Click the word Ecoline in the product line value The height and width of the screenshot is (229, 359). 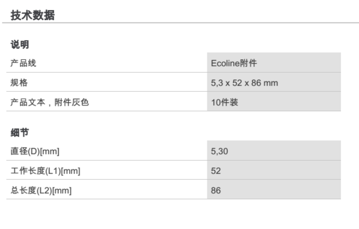coord(224,63)
